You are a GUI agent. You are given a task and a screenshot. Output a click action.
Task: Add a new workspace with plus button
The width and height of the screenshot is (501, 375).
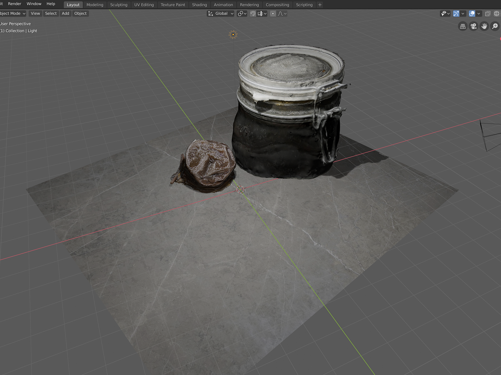(x=320, y=5)
